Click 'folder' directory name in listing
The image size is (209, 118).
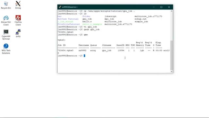point(86,16)
